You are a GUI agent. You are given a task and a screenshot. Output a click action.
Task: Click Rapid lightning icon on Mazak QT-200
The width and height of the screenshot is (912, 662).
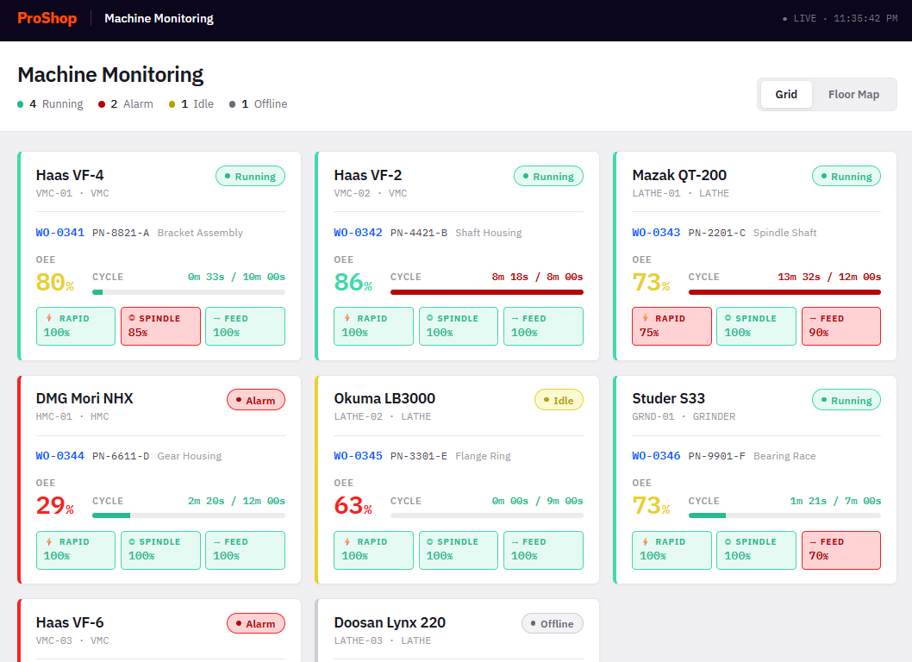click(x=646, y=318)
